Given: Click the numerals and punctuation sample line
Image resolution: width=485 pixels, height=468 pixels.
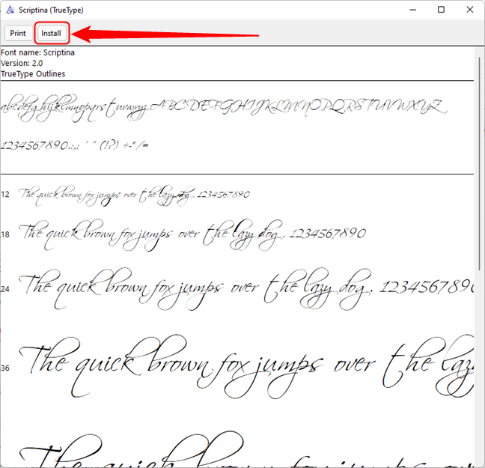Looking at the screenshot, I should click(75, 145).
